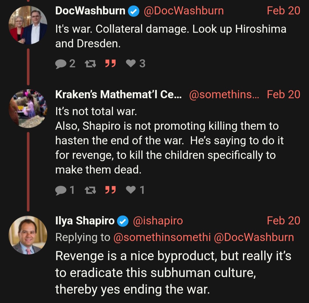This screenshot has height=303, width=309.
Task: Click the truncated @somethins... handle
Action: (x=224, y=95)
